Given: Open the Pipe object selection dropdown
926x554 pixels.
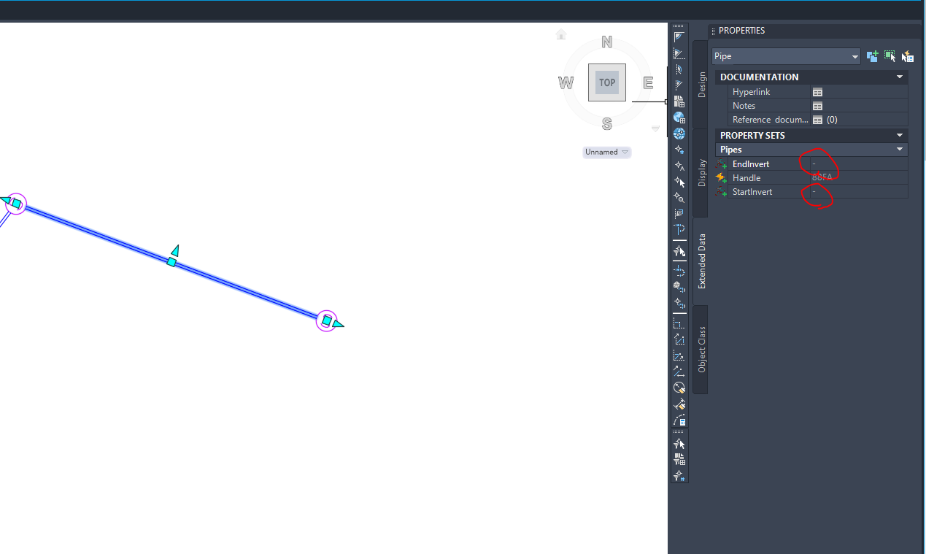Looking at the screenshot, I should [854, 55].
